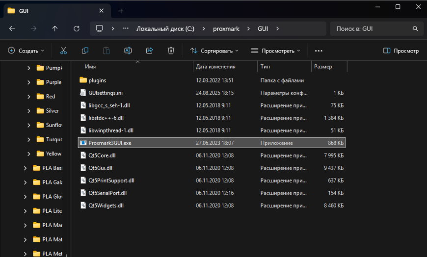Expand the Silver folder in tree

[28, 111]
